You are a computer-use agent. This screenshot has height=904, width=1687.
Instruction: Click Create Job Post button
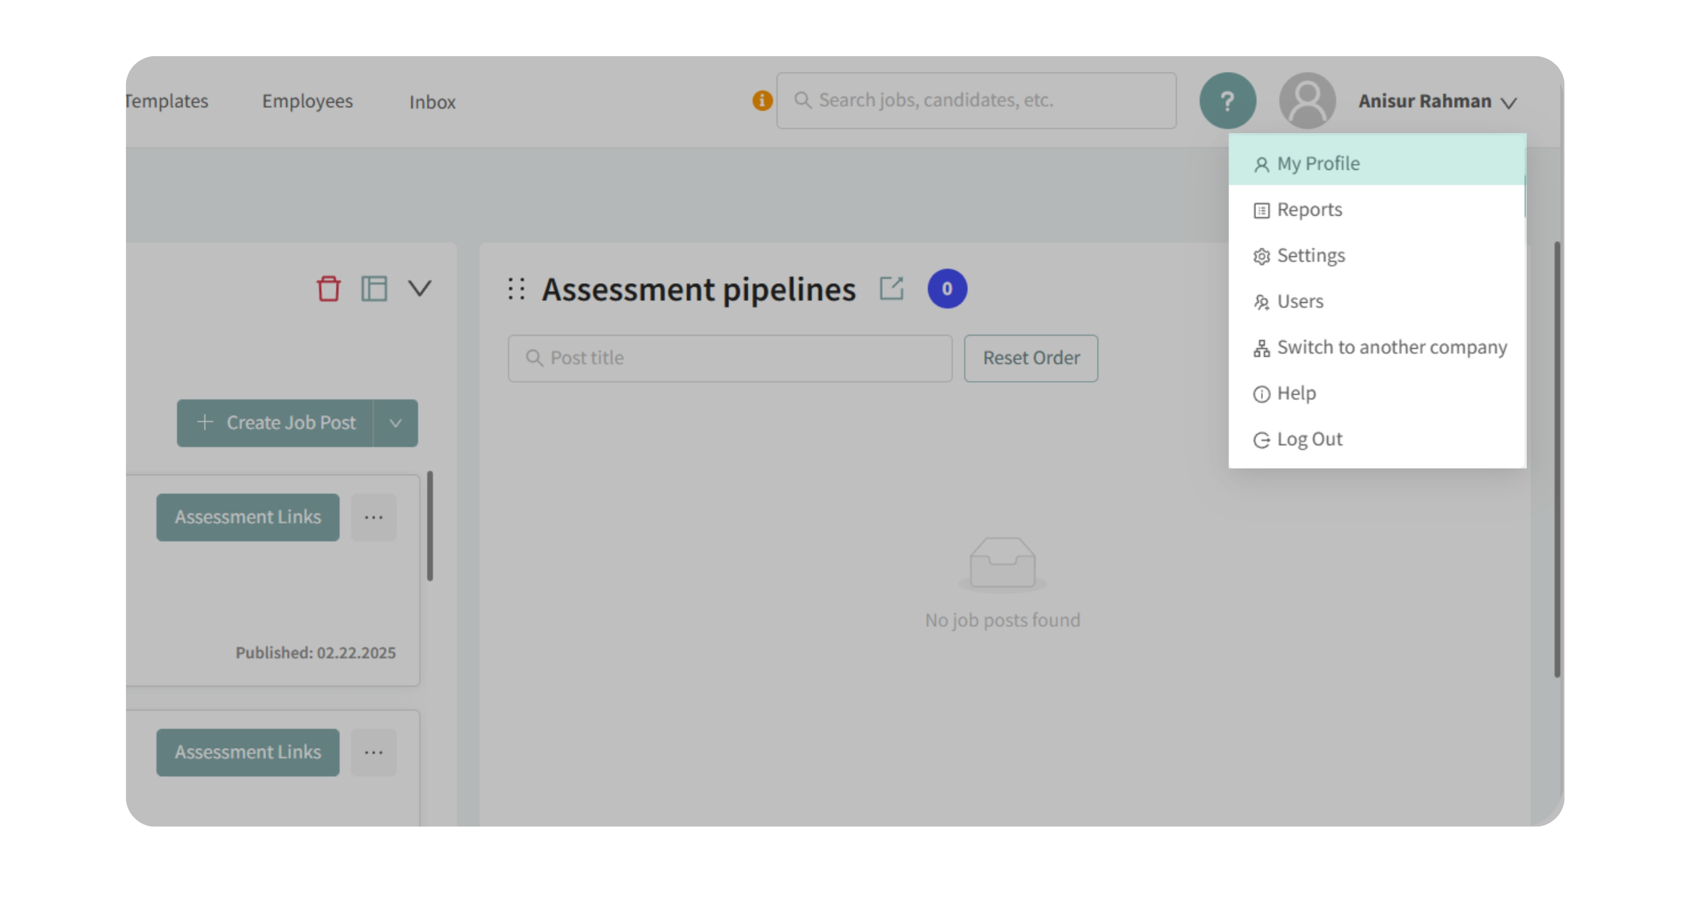click(x=275, y=423)
